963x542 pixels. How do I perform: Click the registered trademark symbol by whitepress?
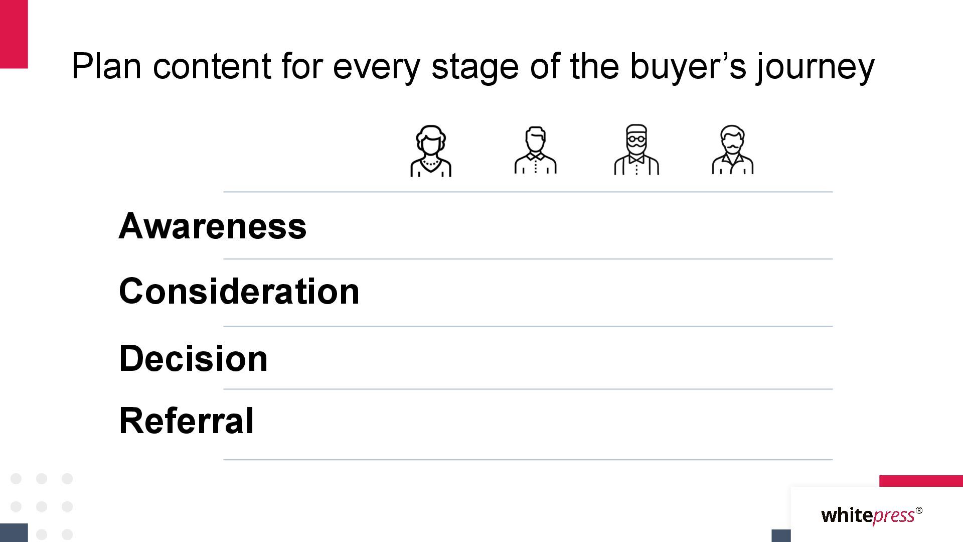click(919, 510)
